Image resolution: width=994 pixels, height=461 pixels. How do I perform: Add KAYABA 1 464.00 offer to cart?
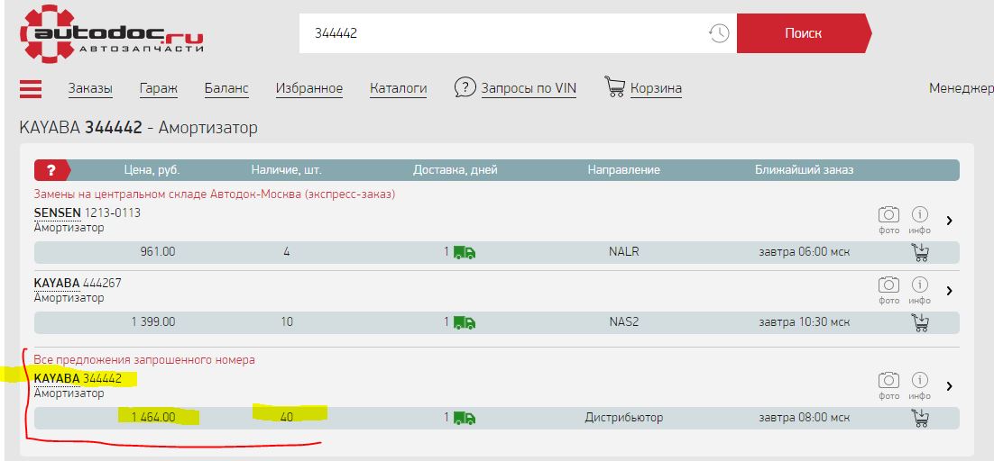(x=920, y=418)
